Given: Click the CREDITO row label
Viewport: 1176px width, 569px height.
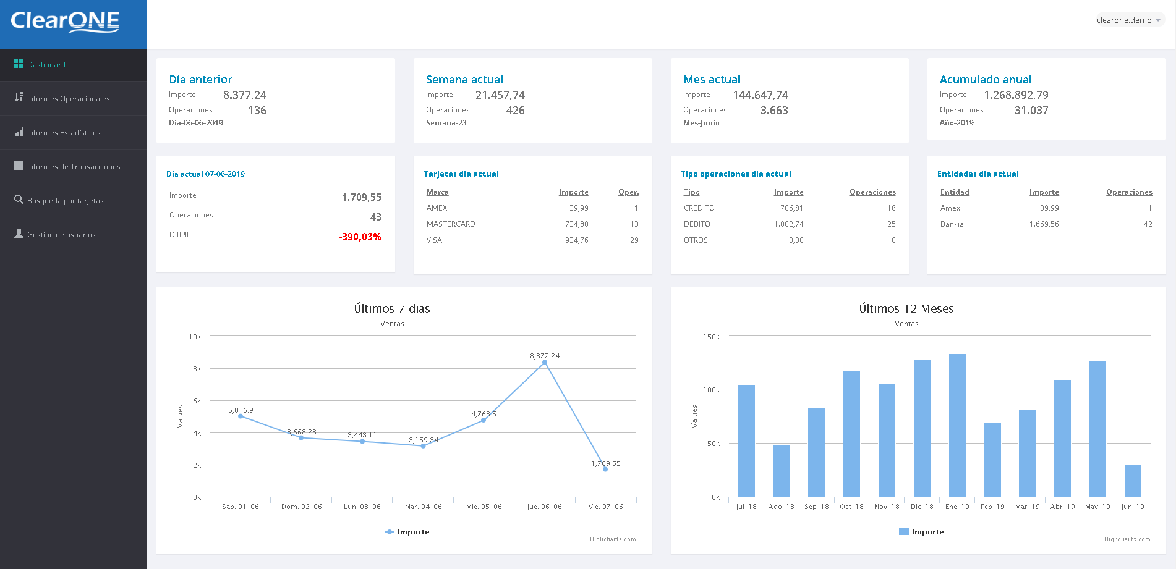Looking at the screenshot, I should (699, 208).
